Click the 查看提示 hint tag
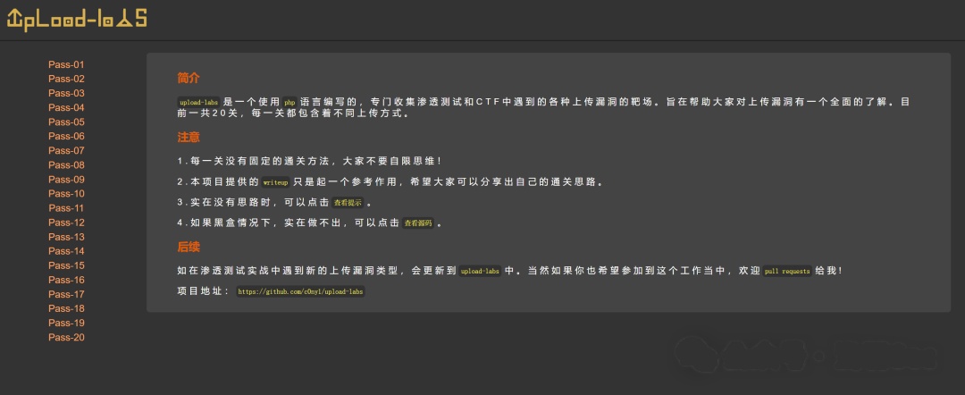 click(348, 203)
